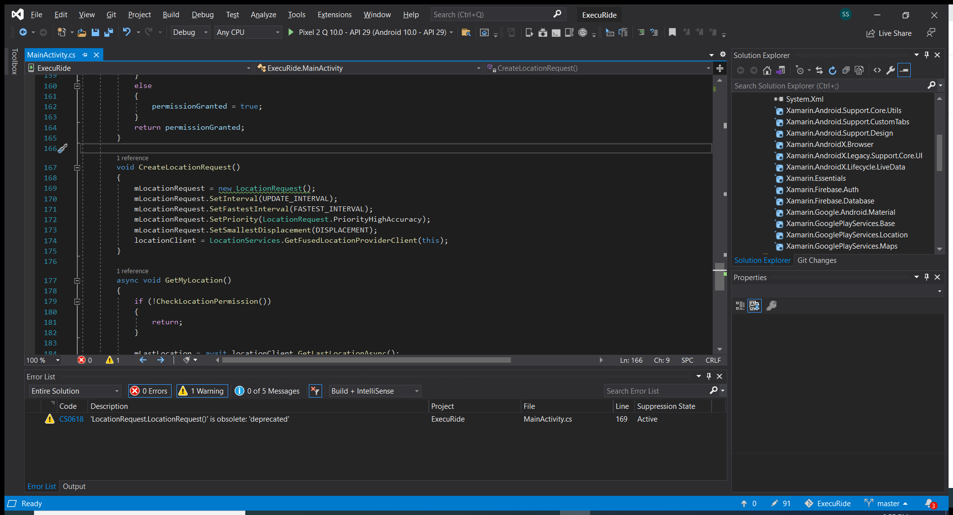Toggle a bookmark on the current line
The image size is (953, 515).
(x=672, y=32)
